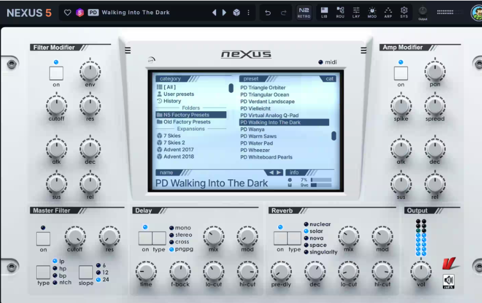Open the ARP arpeggiator tab
This screenshot has height=303, width=482.
coord(388,12)
